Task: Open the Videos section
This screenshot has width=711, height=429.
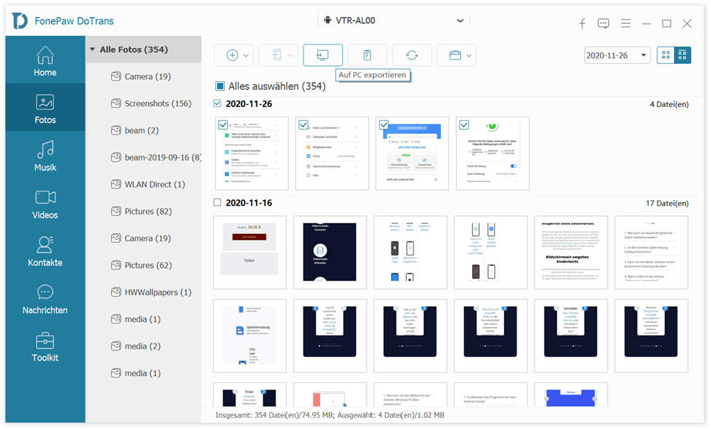Action: 45,203
